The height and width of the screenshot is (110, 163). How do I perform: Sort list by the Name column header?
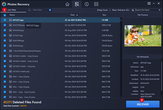point(12,15)
